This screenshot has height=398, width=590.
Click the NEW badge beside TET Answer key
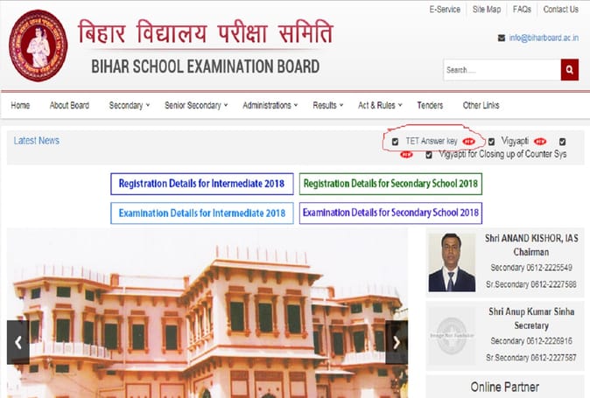[468, 141]
